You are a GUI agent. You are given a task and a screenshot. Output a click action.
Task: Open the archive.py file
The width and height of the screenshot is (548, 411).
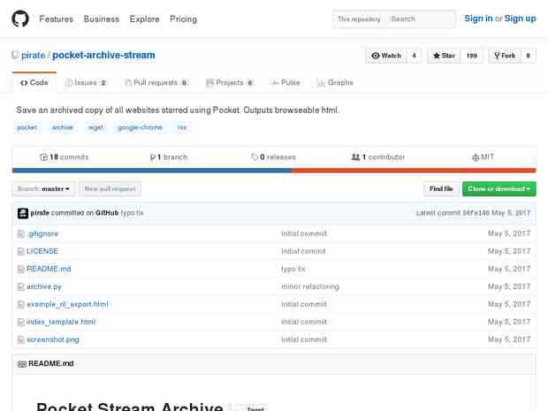[x=44, y=287]
